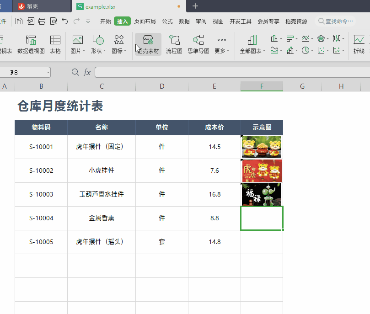The image size is (370, 314).
Task: Open the column chart dropdown arrow
Action: (x=281, y=38)
